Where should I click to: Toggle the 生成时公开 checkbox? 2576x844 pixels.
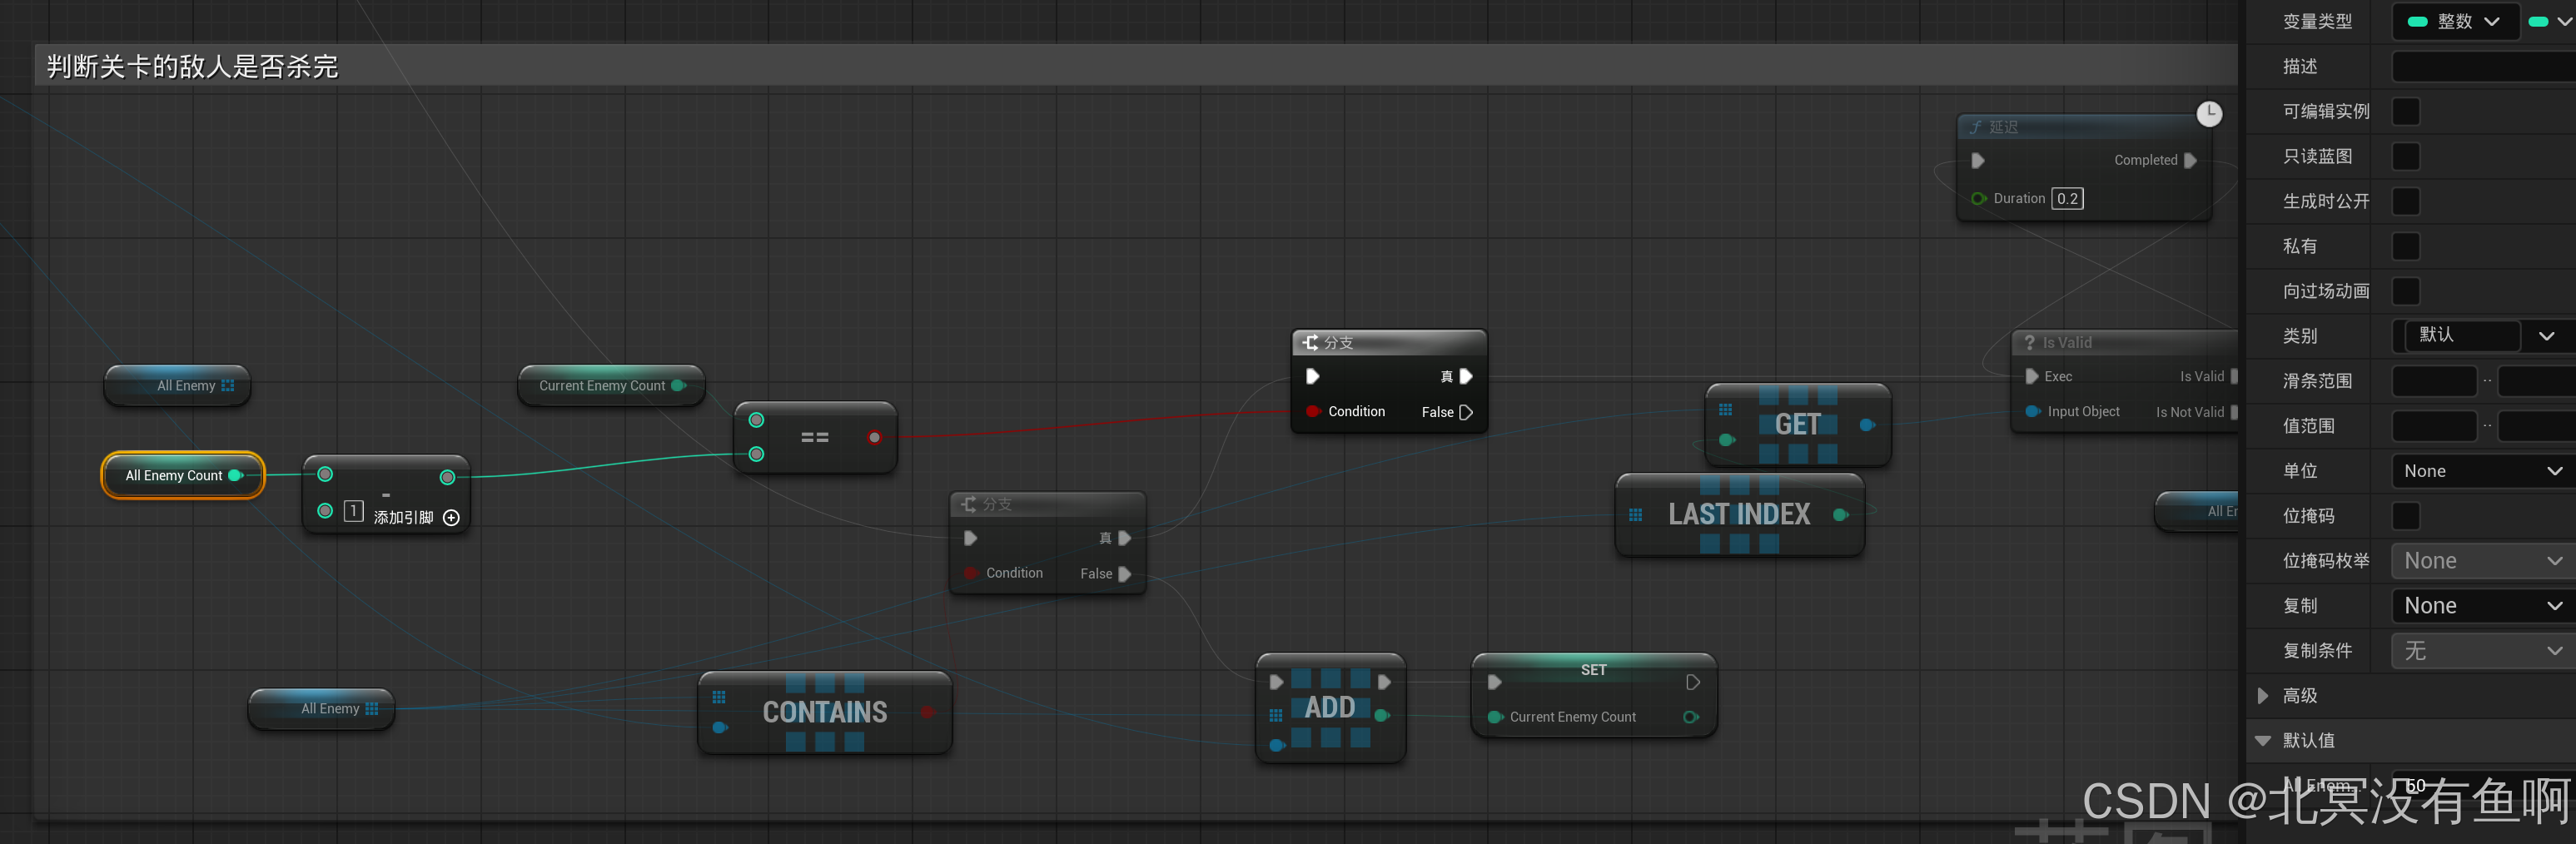pos(2405,201)
